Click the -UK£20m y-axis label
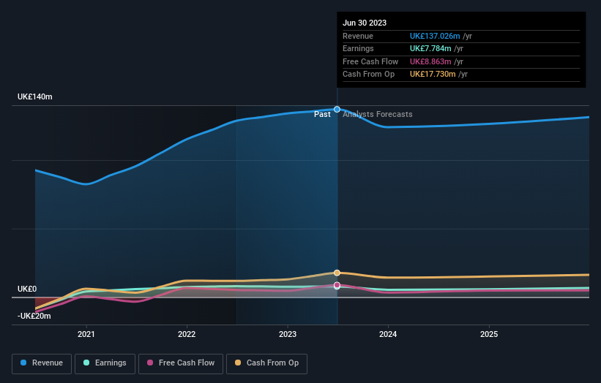The width and height of the screenshot is (601, 383). click(34, 316)
